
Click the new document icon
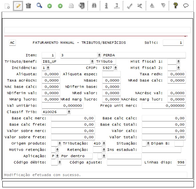pos(7,6)
